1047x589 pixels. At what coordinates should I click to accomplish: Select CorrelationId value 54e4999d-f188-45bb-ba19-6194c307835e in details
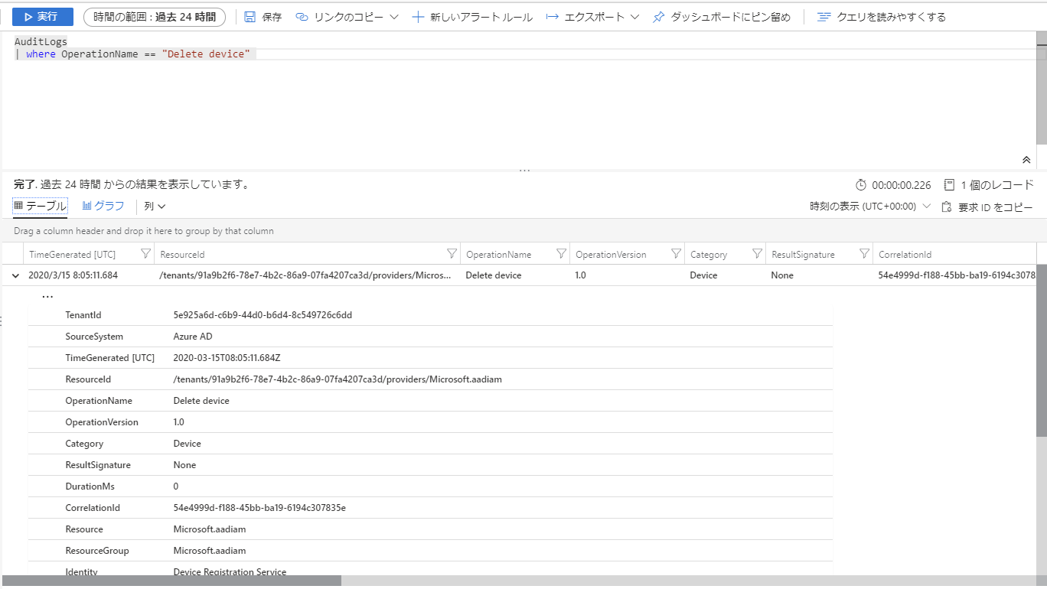click(x=259, y=508)
